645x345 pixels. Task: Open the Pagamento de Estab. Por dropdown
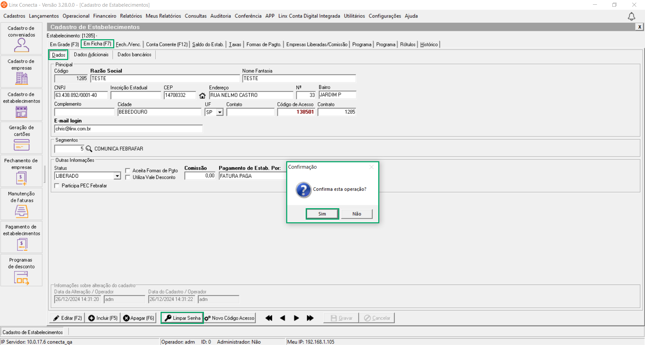pos(253,176)
